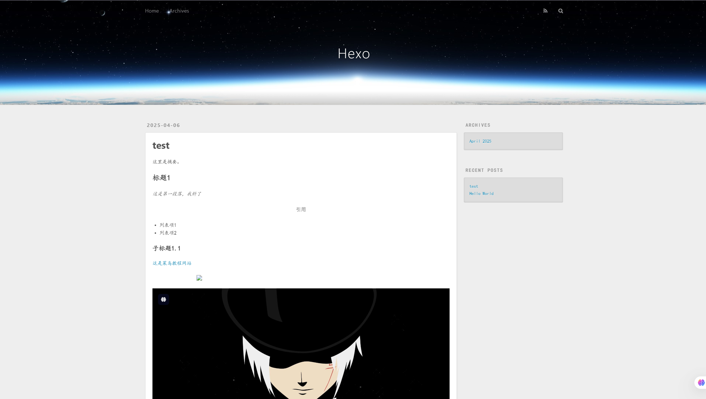The height and width of the screenshot is (399, 706).
Task: Open "Hello World" under Recent Posts
Action: 481,194
